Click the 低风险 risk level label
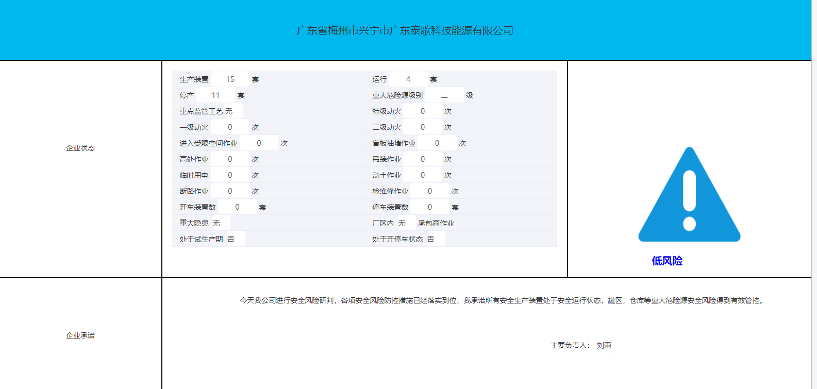Viewport: 817px width, 389px height. [667, 261]
